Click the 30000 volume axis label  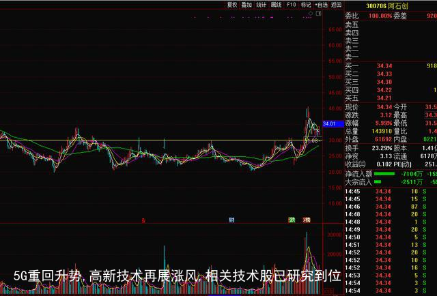[335, 235]
